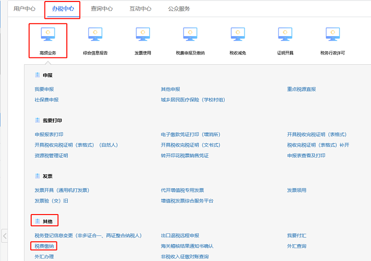Open 开具税收完税证明（表格式）（自然人）link
This screenshot has width=371, height=261.
[x=76, y=145]
